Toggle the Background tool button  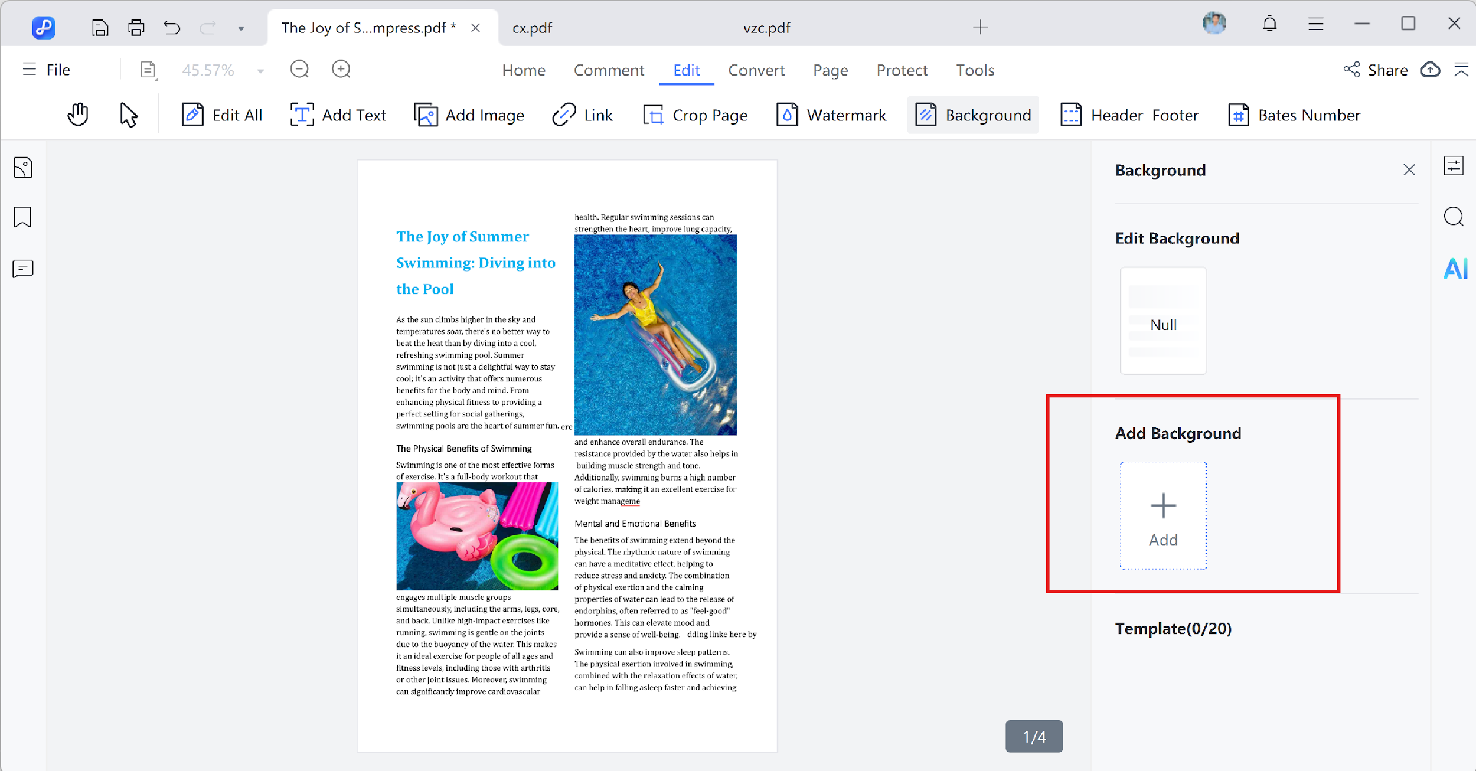point(973,115)
